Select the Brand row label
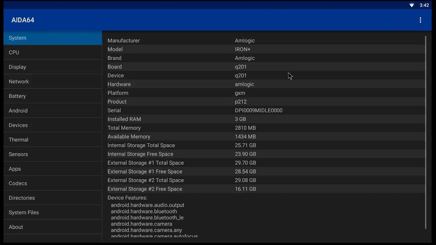This screenshot has width=436, height=245. 114,58
